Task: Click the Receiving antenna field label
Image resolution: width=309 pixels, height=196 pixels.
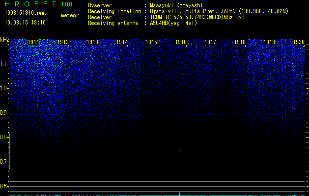Action: pos(113,23)
